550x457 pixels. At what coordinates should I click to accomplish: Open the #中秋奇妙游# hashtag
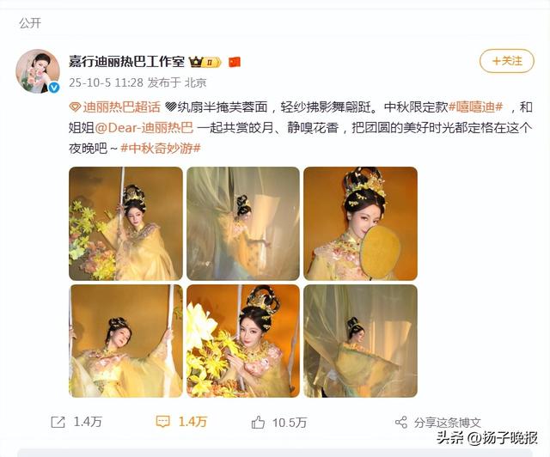pyautogui.click(x=161, y=149)
